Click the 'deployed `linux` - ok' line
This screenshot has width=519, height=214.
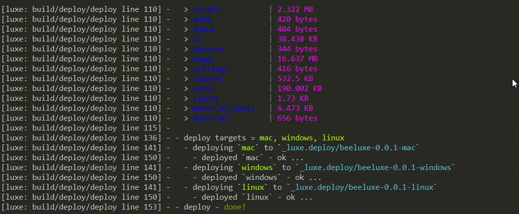(x=253, y=197)
